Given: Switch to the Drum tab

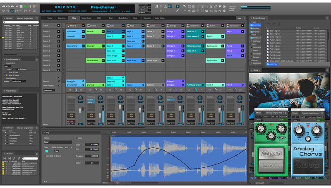Looking at the screenshot, I should point(111,18).
